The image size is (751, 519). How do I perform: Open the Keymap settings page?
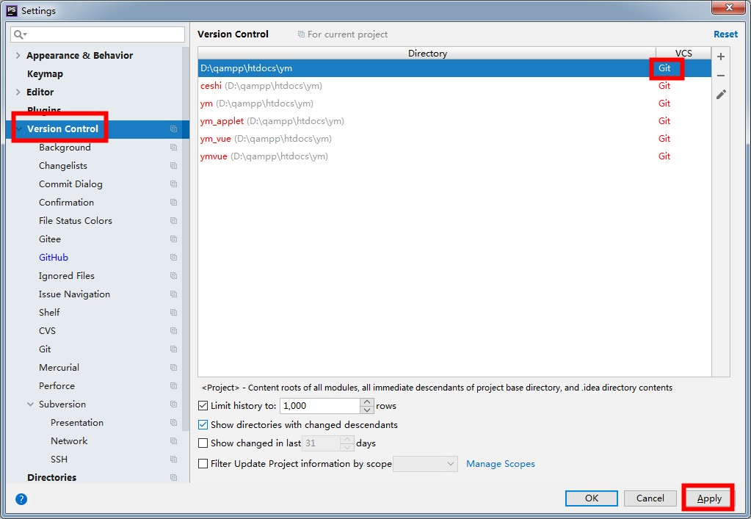(x=45, y=73)
